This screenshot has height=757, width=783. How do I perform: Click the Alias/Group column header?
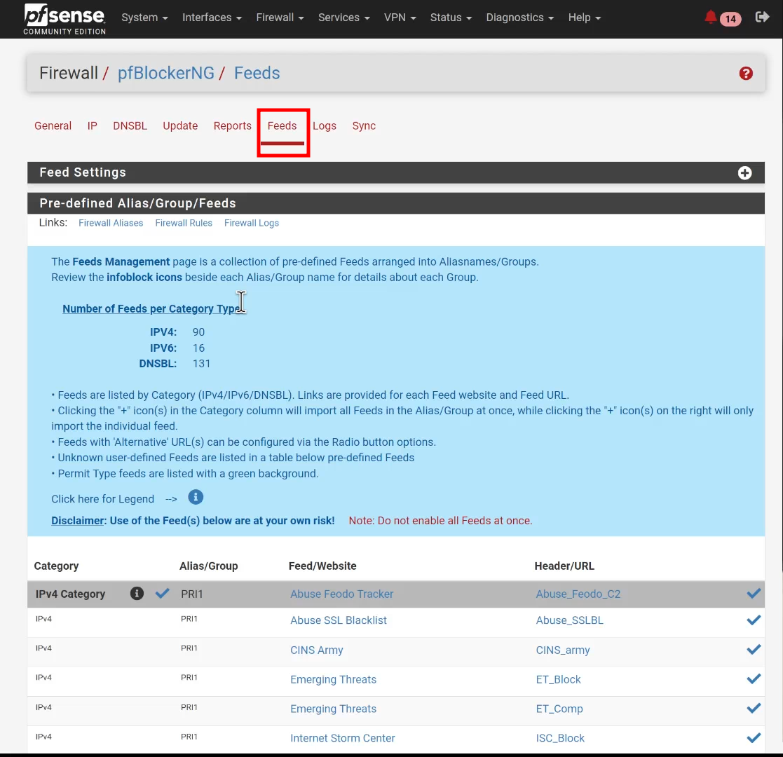pos(209,566)
